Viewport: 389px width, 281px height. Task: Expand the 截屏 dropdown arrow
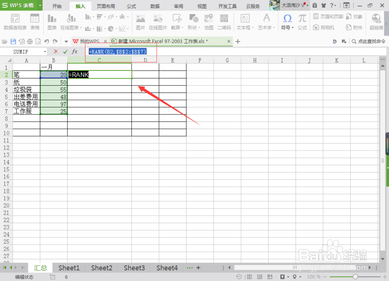click(182, 28)
